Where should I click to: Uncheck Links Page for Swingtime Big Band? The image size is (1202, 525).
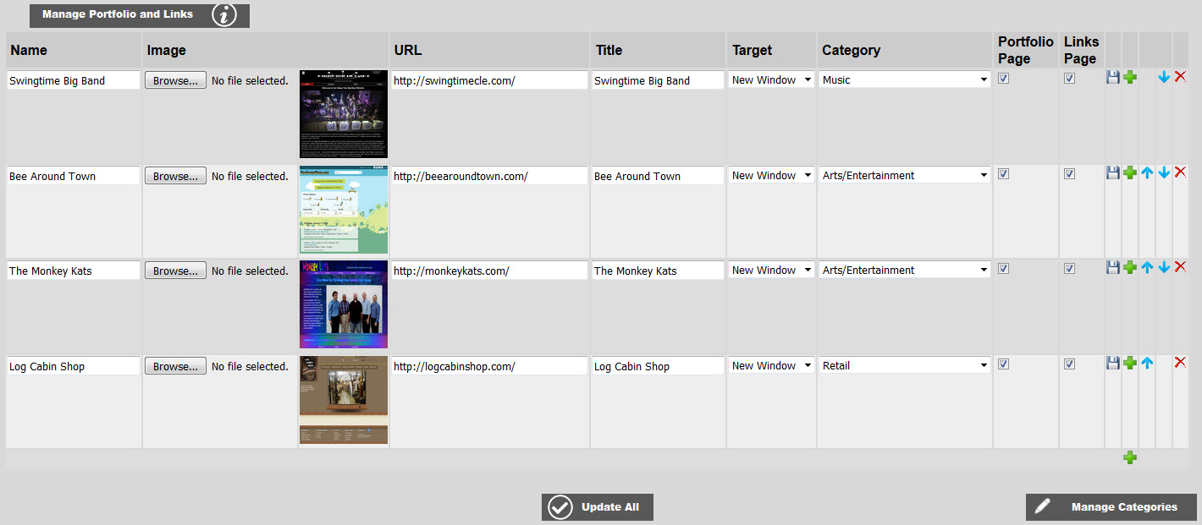(1069, 78)
